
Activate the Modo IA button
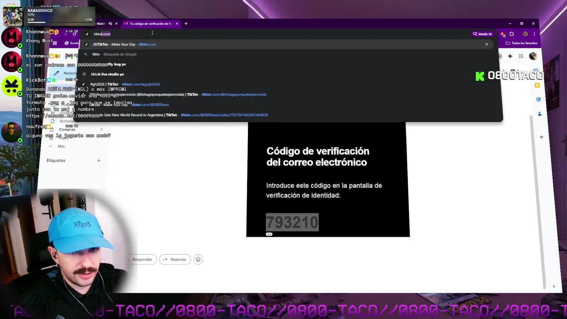[482, 34]
